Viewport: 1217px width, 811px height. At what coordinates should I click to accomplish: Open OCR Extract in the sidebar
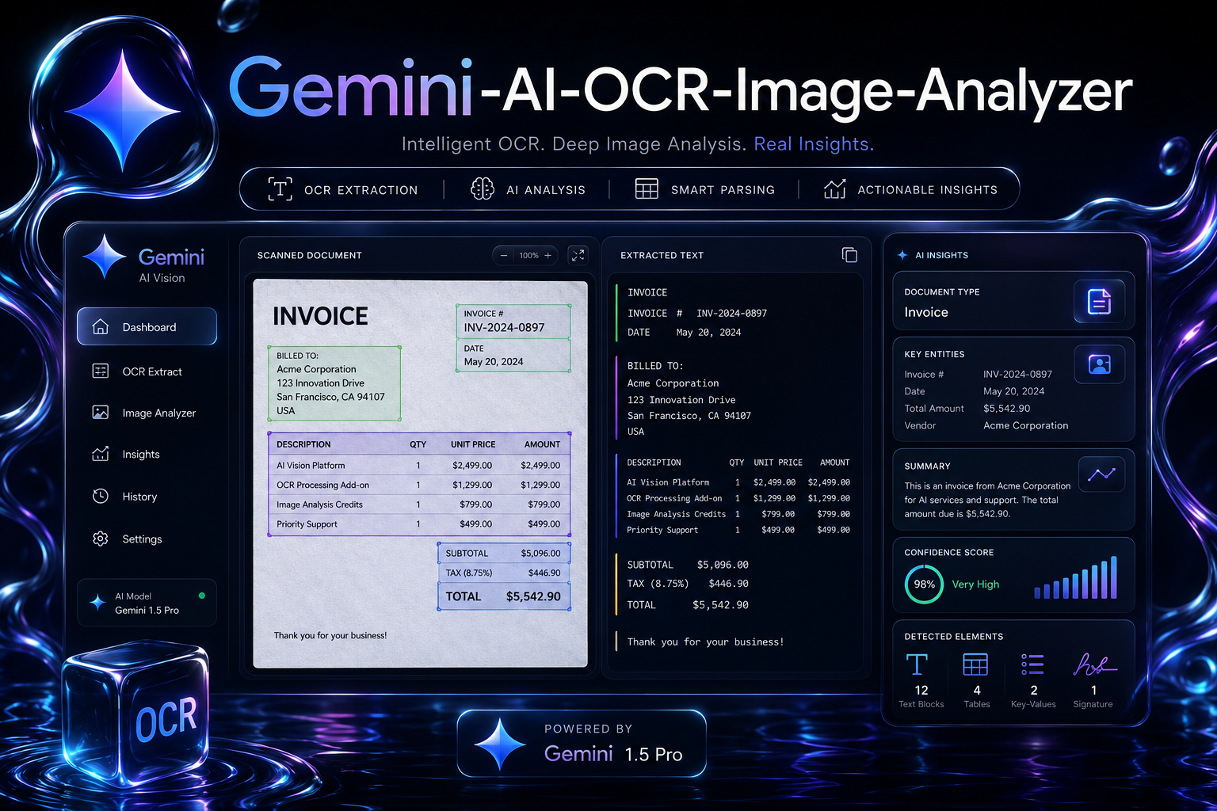[147, 371]
